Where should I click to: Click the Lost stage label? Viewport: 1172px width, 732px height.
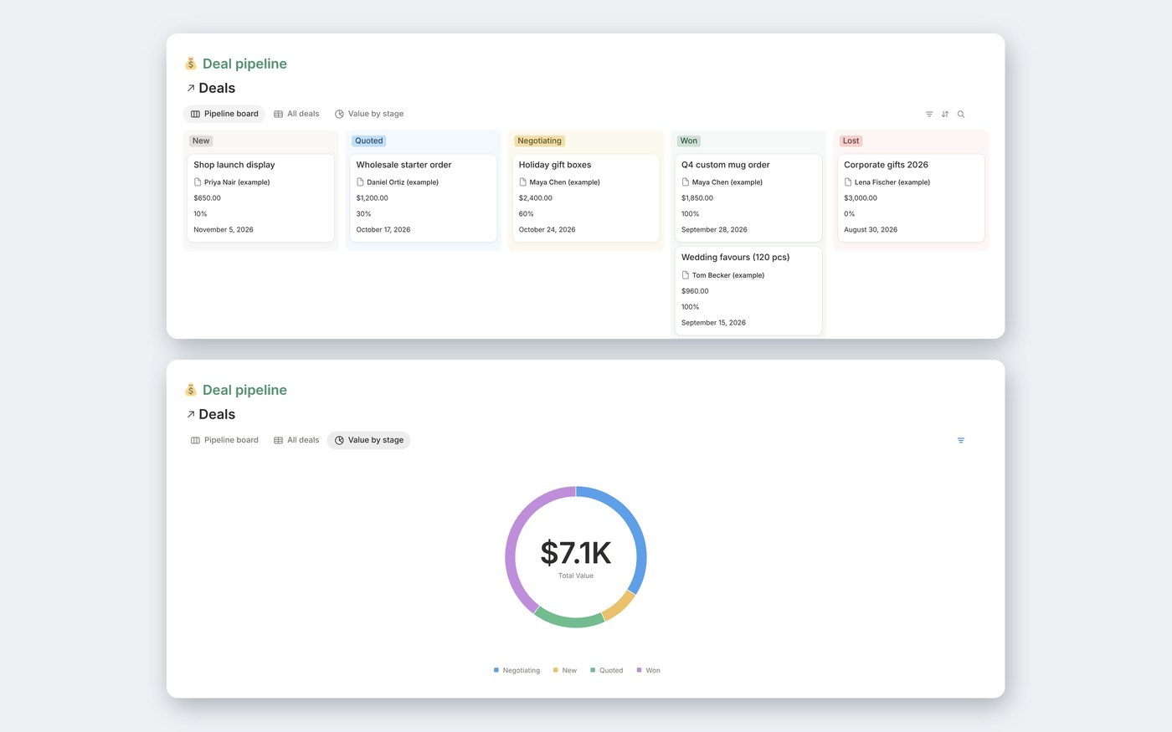tap(851, 141)
